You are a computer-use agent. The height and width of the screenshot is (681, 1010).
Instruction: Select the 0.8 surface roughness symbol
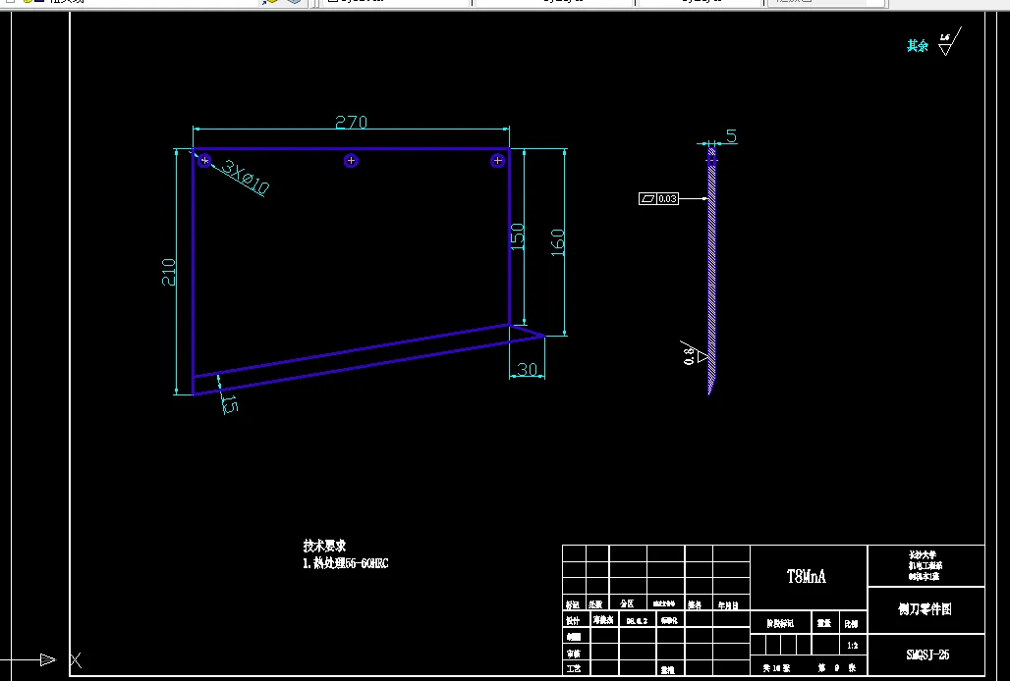[694, 354]
